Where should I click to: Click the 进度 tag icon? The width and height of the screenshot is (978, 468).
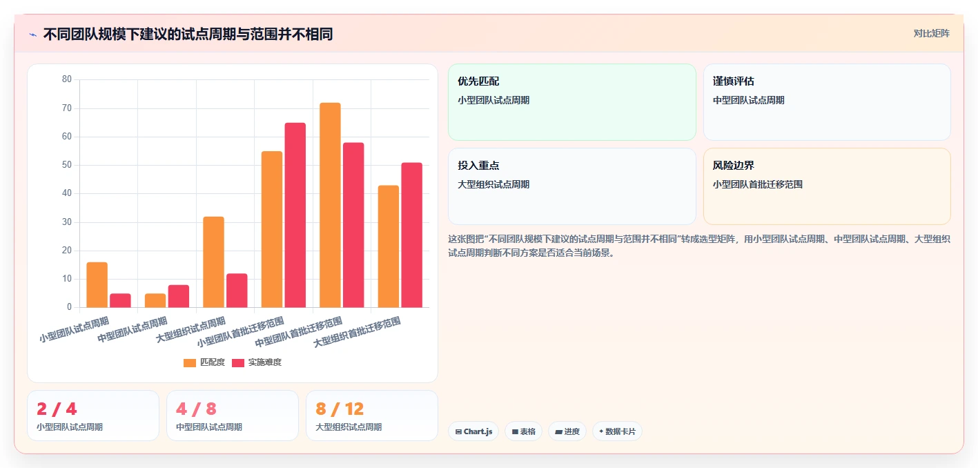tap(558, 431)
